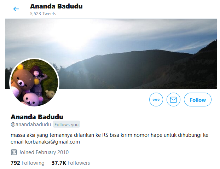220x169 pixels.
Task: Click the 5,523 Tweets count
Action: pyautogui.click(x=43, y=13)
